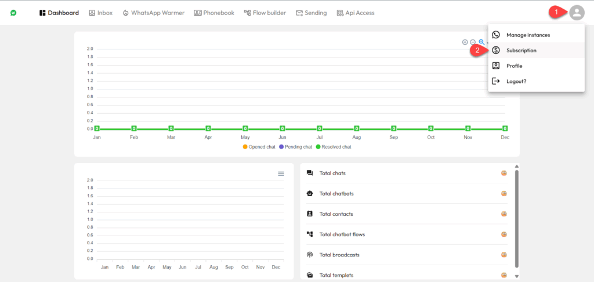Open the Inbox navigation tab
The image size is (594, 282).
pyautogui.click(x=100, y=13)
